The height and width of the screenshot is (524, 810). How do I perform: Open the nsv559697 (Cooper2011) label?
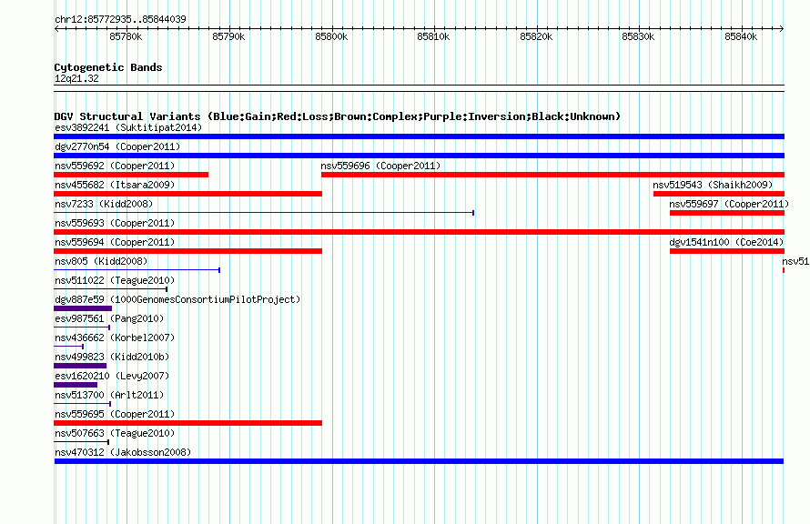(729, 204)
